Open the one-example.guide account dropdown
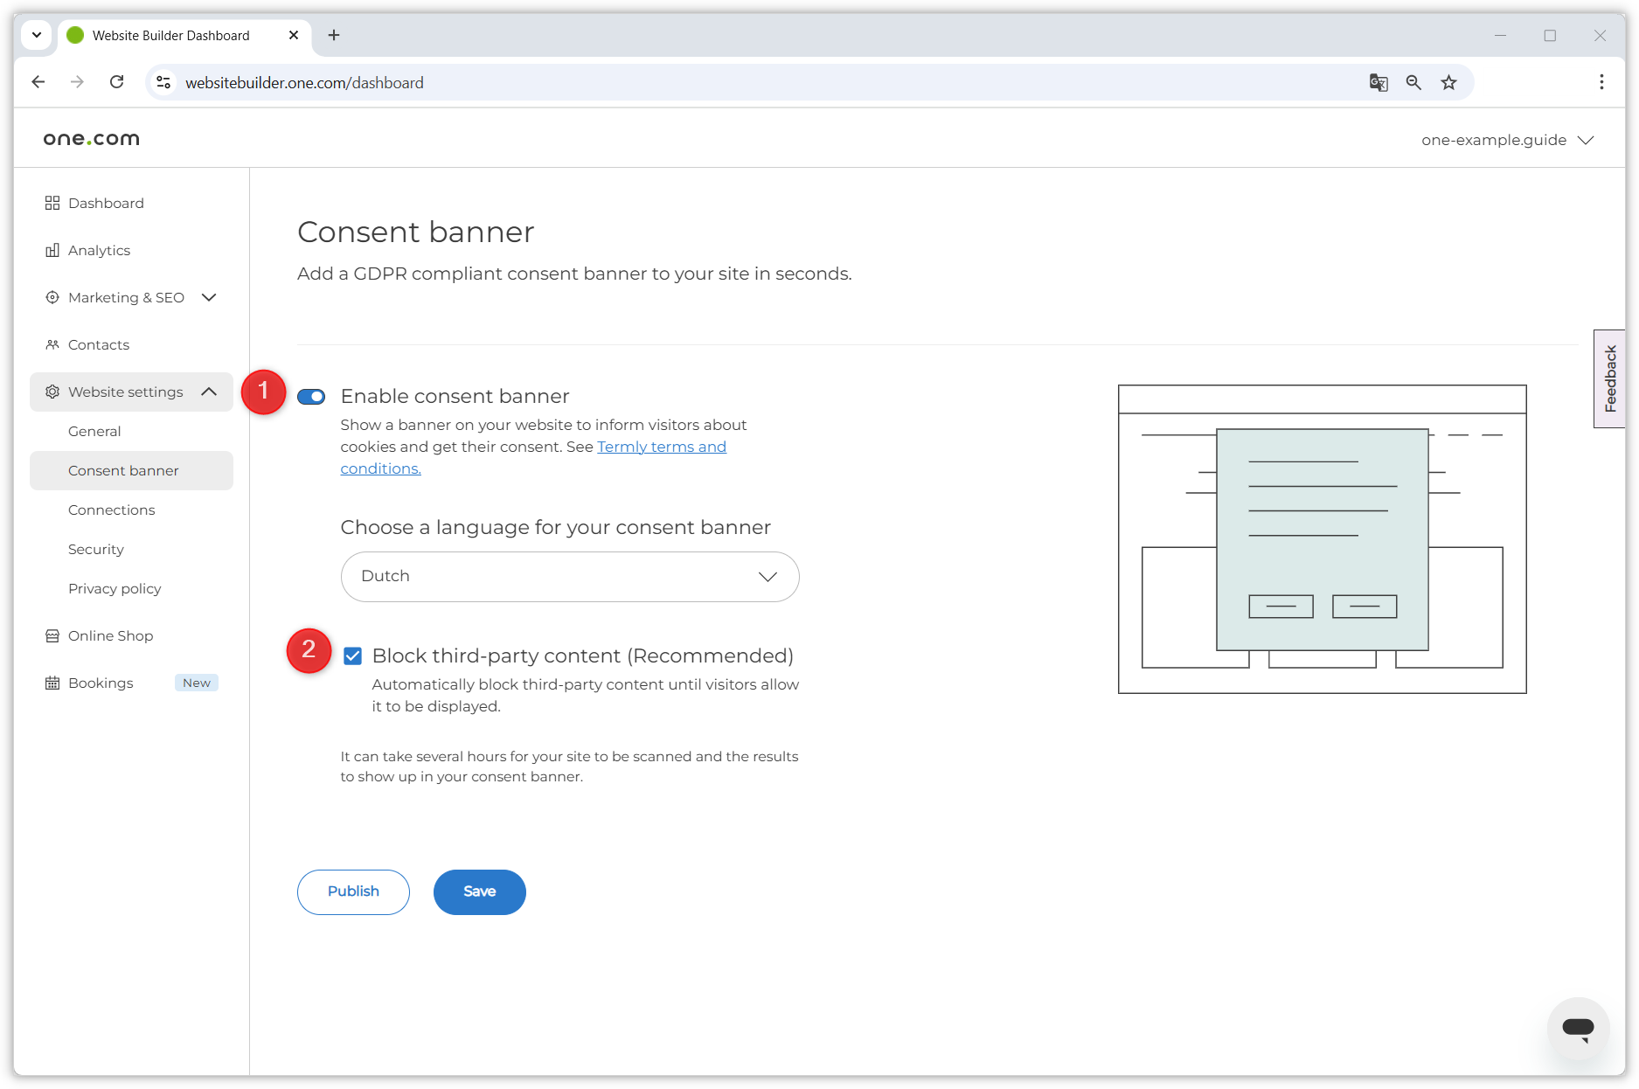The width and height of the screenshot is (1639, 1089). point(1509,139)
